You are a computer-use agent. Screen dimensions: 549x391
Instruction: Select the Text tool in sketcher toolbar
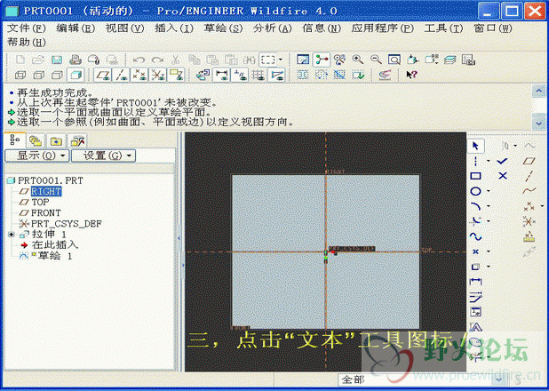[x=475, y=327]
